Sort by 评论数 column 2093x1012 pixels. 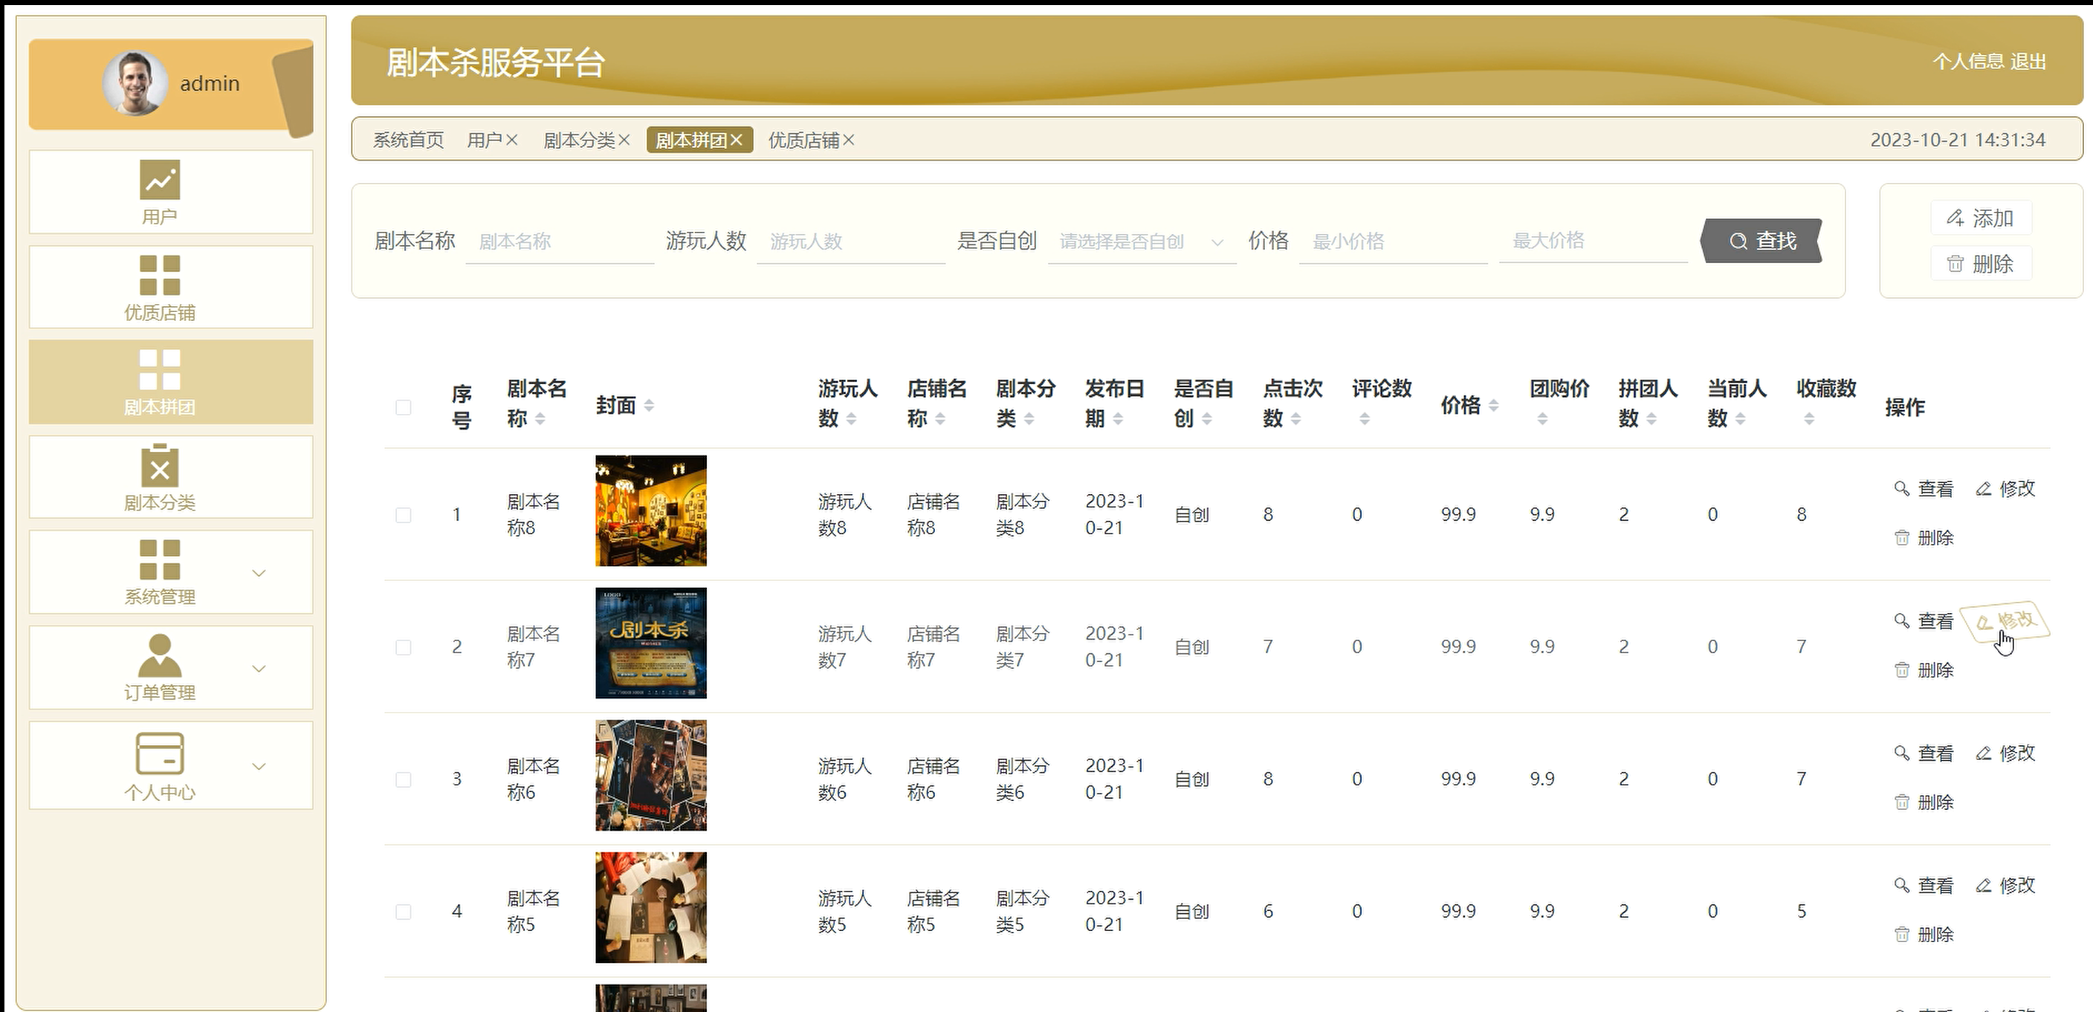click(x=1365, y=419)
